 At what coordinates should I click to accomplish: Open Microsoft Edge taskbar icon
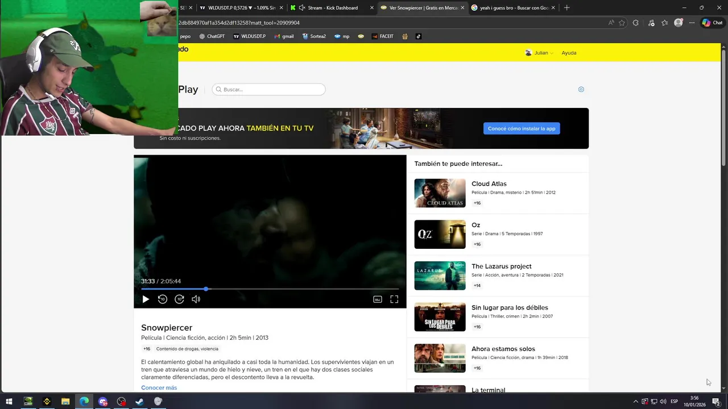(x=84, y=401)
